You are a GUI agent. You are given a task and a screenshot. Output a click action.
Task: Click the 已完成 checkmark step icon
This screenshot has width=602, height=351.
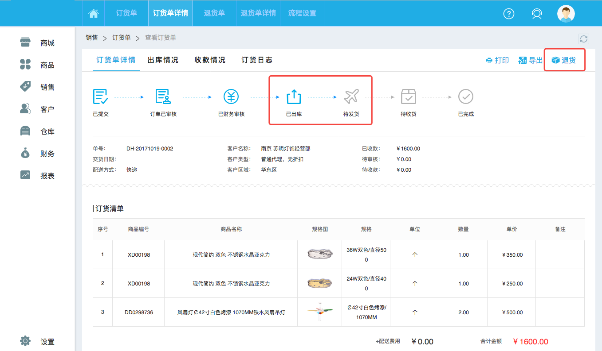point(465,96)
